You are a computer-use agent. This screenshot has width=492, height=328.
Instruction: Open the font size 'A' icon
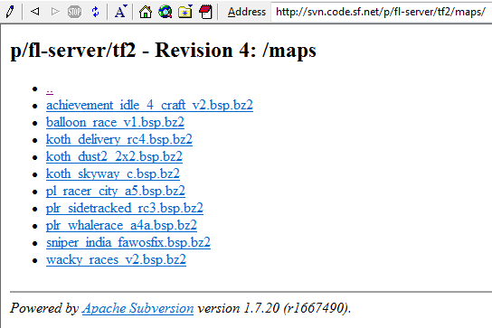click(121, 12)
